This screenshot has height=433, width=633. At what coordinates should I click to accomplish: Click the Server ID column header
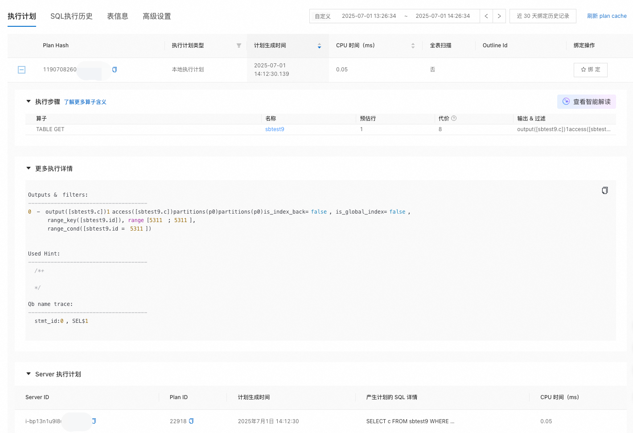point(37,397)
